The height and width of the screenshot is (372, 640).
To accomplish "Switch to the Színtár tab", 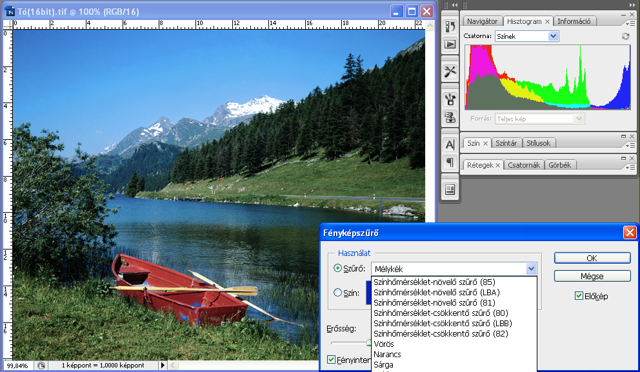I will [x=506, y=143].
